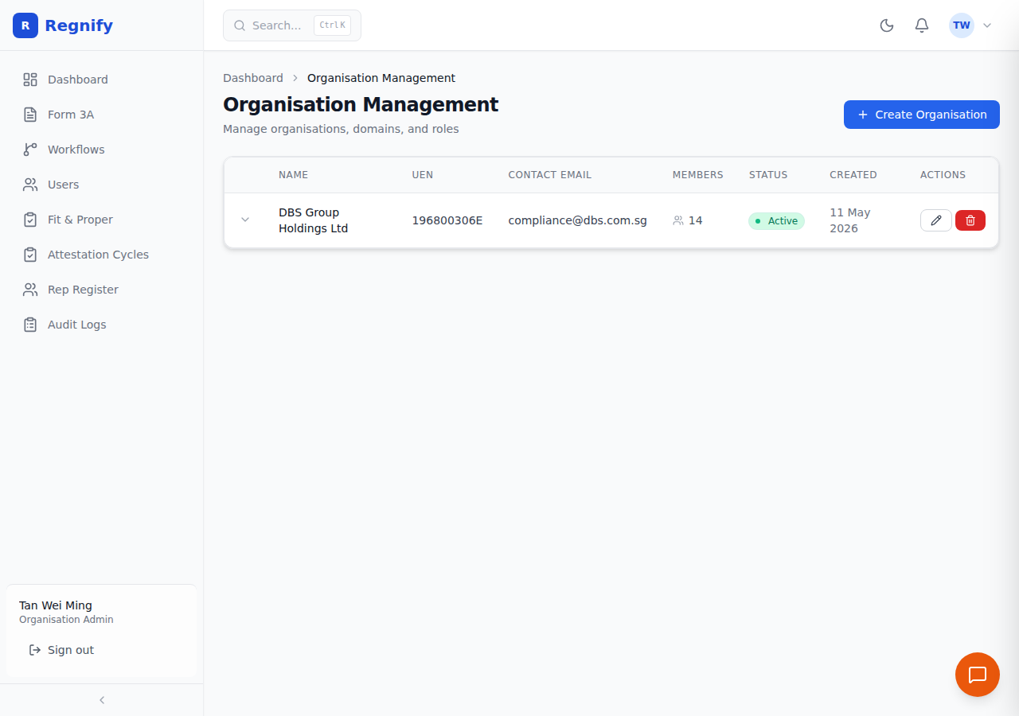
Task: Edit DBS organisation with pencil icon
Action: click(x=936, y=220)
